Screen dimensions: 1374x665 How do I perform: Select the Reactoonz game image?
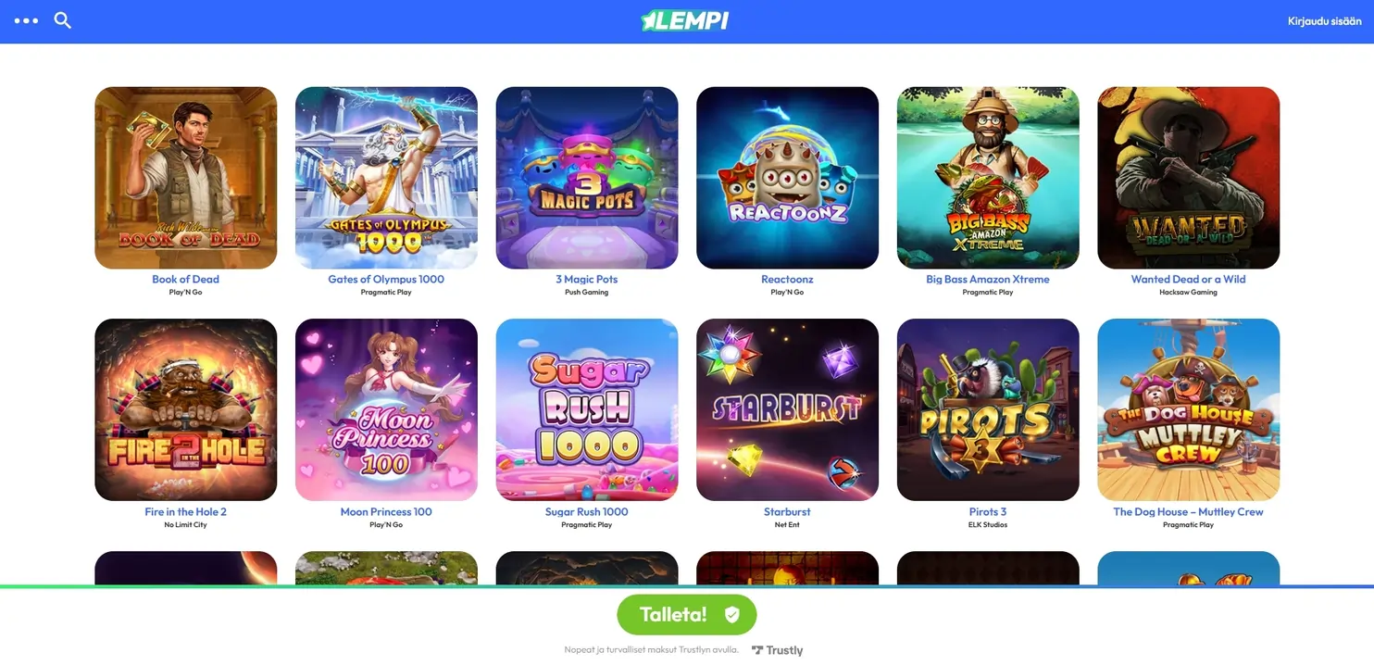pyautogui.click(x=787, y=178)
